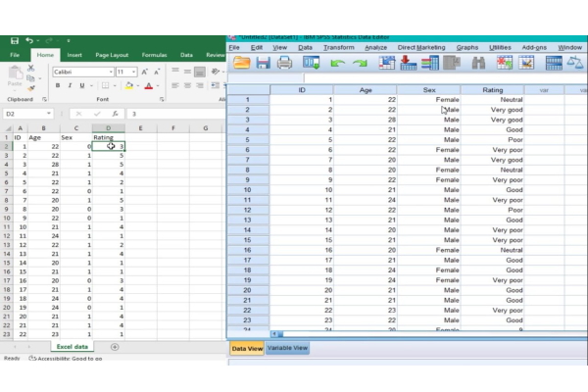Open Excel File tab
The width and height of the screenshot is (588, 392).
point(15,55)
